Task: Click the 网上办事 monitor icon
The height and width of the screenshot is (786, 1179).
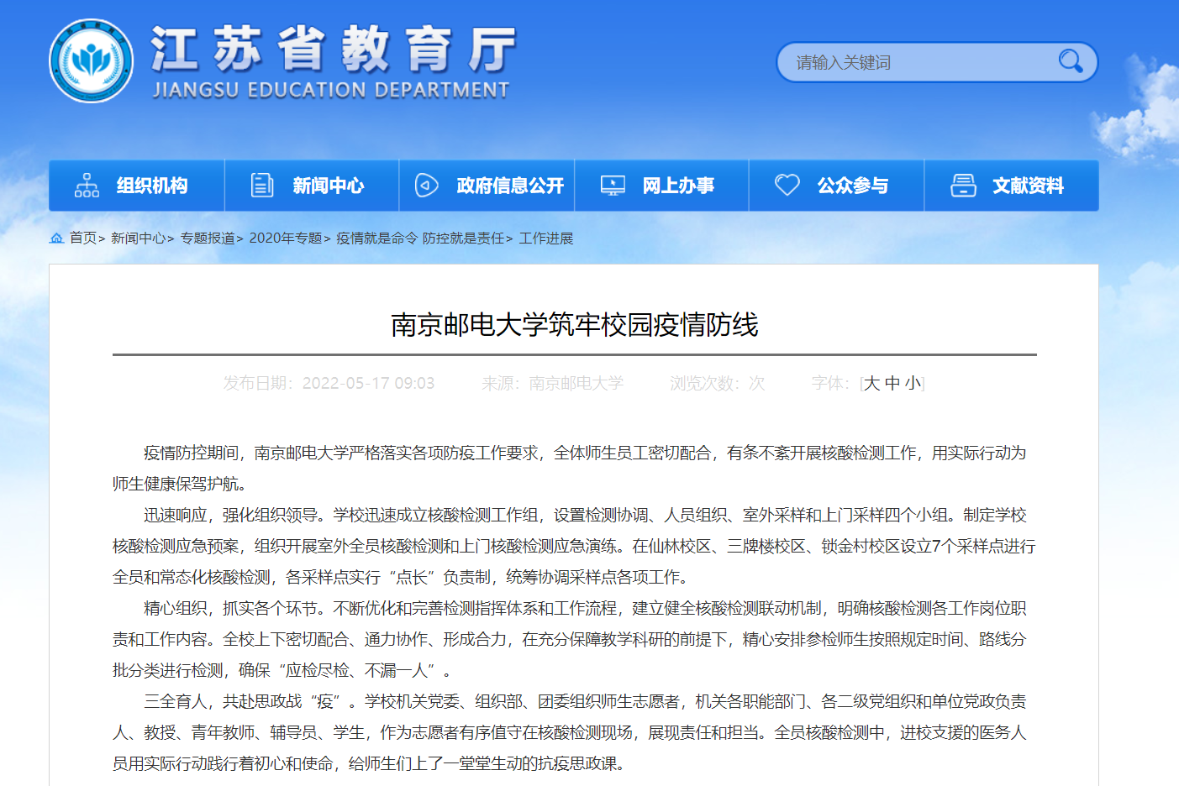Action: tap(613, 185)
